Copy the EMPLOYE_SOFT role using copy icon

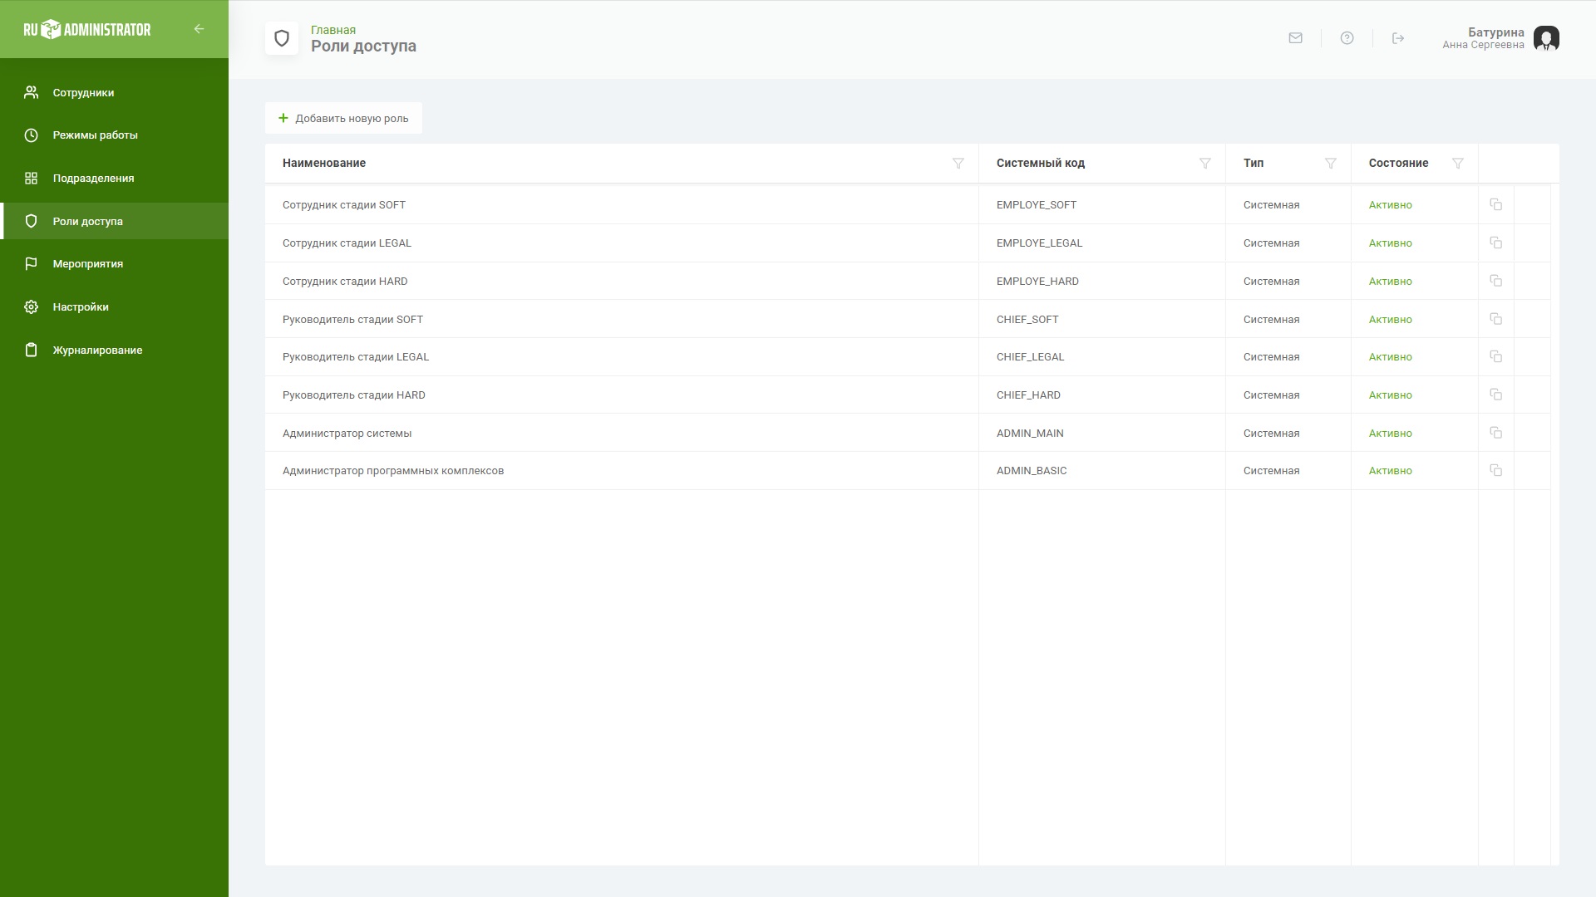pos(1495,204)
